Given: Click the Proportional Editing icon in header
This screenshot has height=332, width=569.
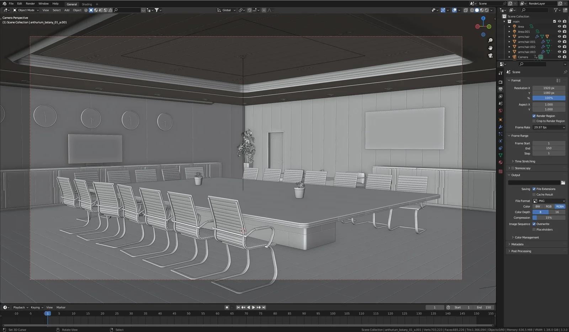Looking at the screenshot, I should point(264,10).
